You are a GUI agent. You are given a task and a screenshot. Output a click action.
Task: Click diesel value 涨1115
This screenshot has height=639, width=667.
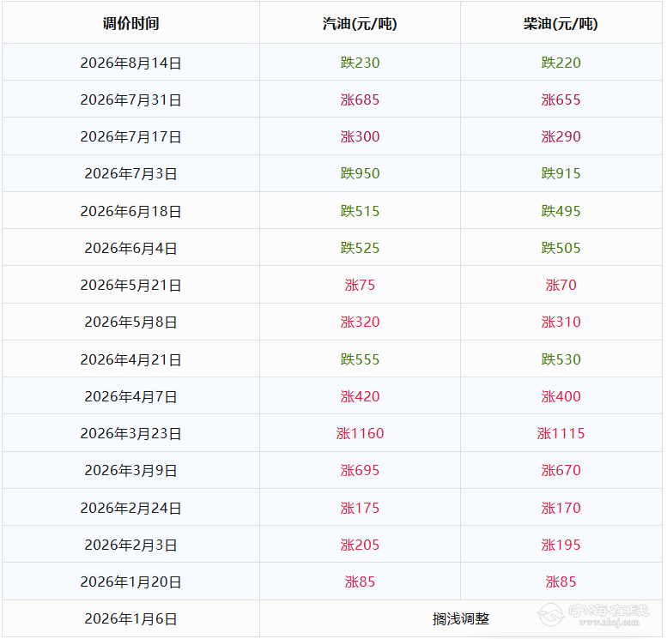click(561, 434)
